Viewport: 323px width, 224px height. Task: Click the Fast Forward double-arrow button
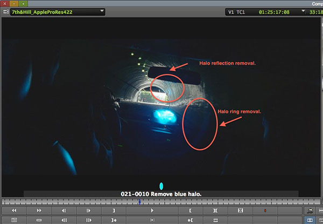click(39, 211)
